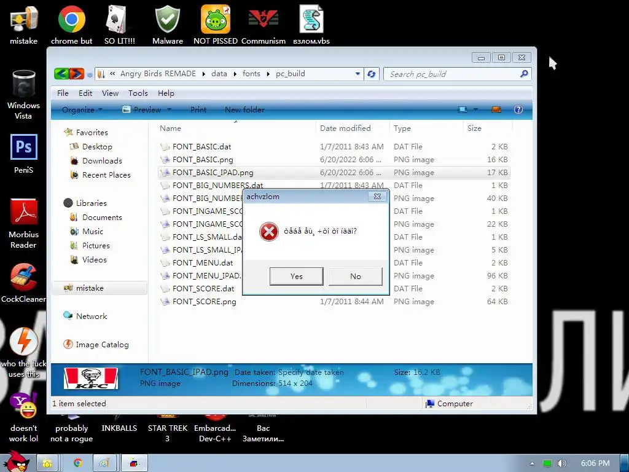Open Documents library
The height and width of the screenshot is (472, 629).
coord(102,217)
